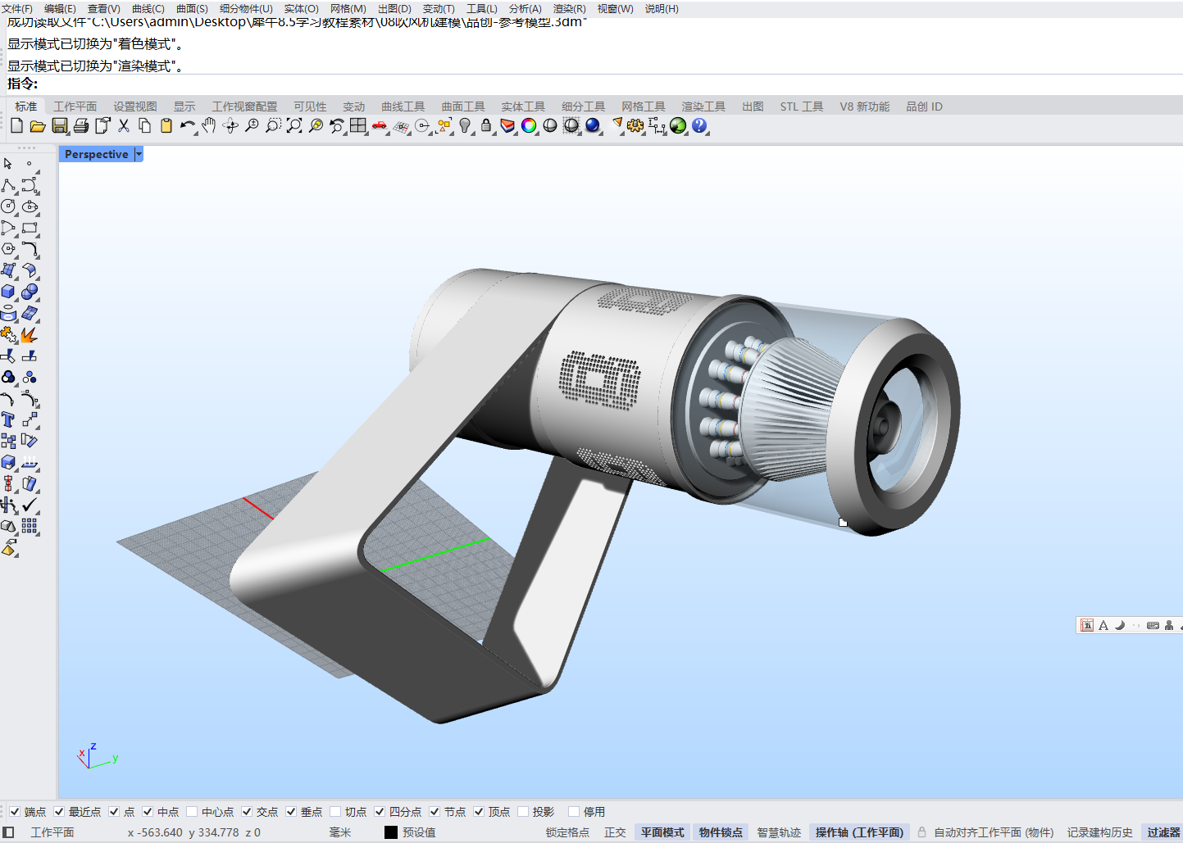Uncheck the 端点 osnap checkbox

(x=15, y=812)
